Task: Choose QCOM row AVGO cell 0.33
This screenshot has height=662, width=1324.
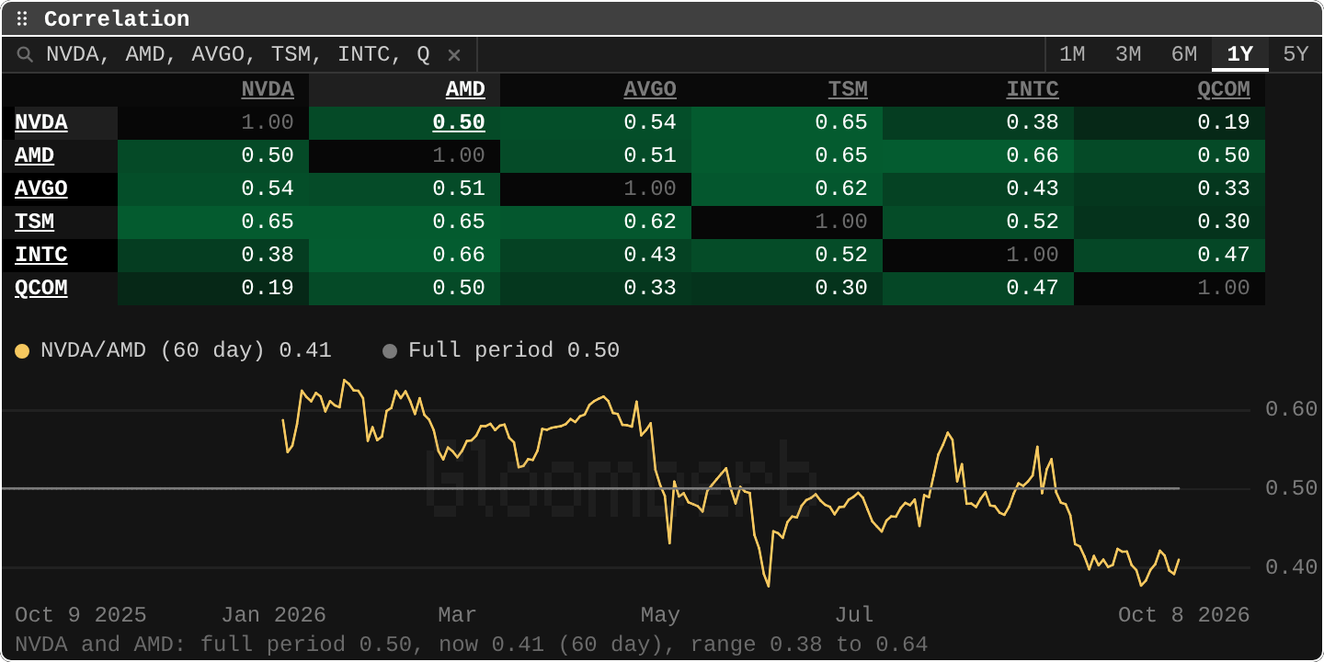Action: pos(596,288)
